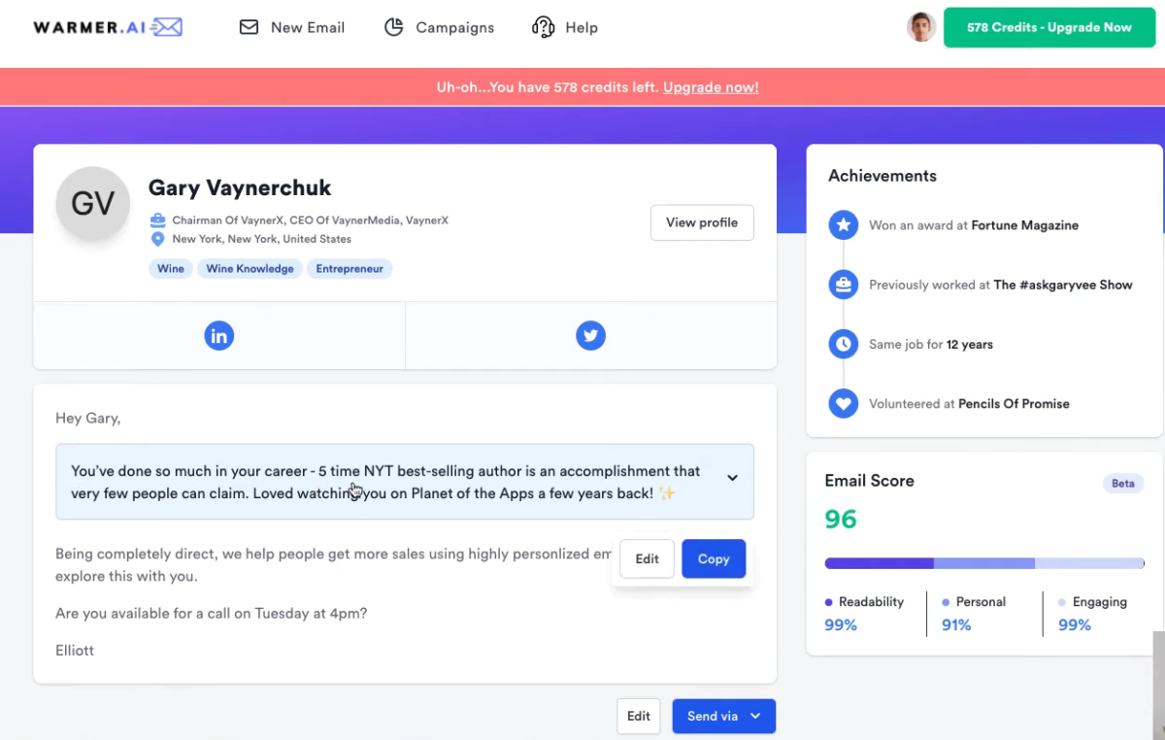The image size is (1165, 740).
Task: Copy the personalized intro text
Action: tap(714, 558)
